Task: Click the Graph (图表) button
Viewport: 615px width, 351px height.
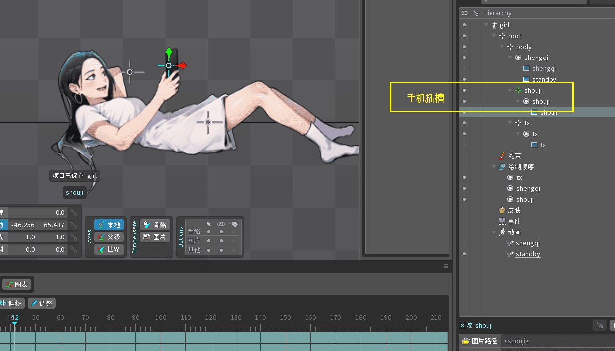Action: (x=17, y=284)
